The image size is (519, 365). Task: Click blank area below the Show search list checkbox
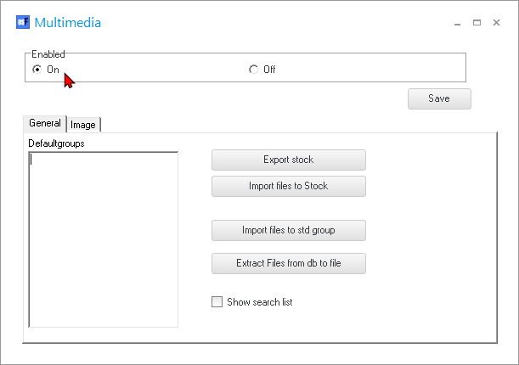(340, 327)
